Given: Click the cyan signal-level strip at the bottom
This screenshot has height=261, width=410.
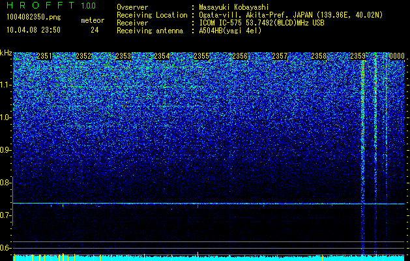Looking at the screenshot, I should tap(209, 258).
